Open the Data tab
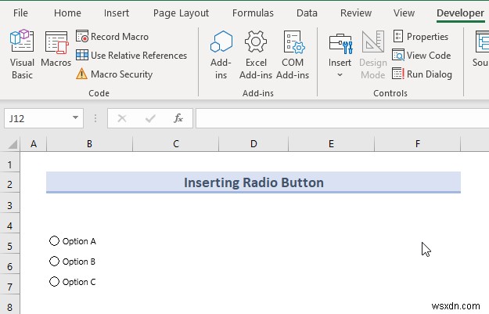Viewport: 489px width, 314px height. (x=307, y=13)
